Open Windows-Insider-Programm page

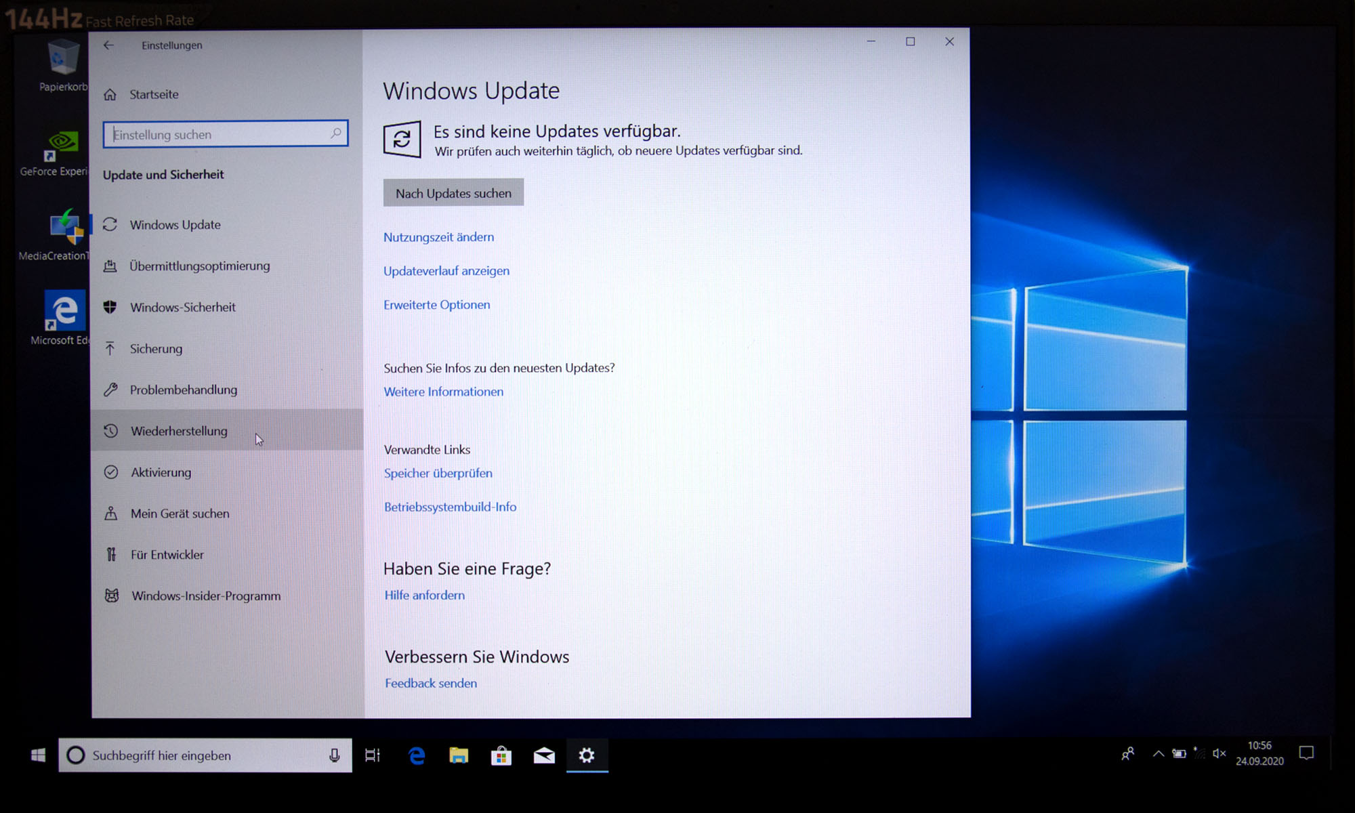(227, 596)
